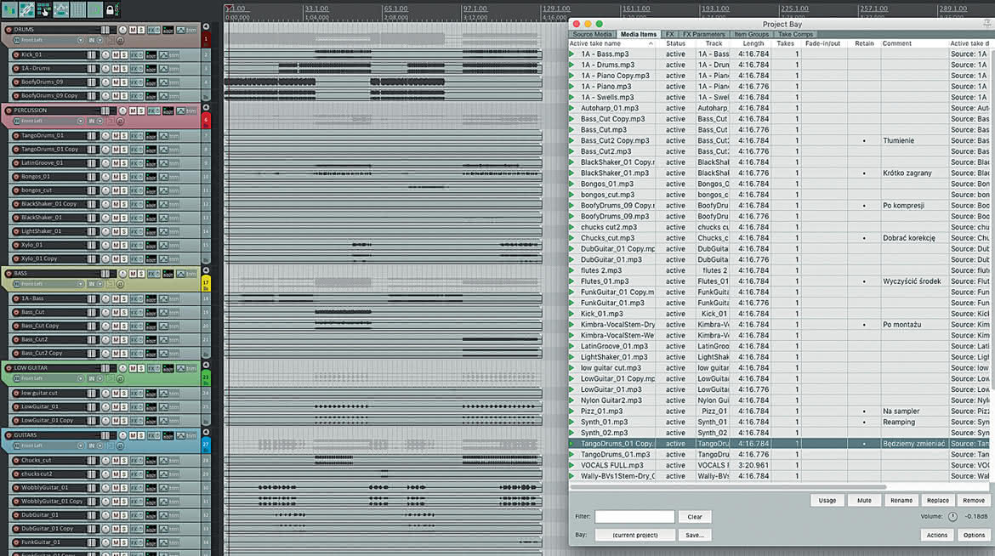Screen dimensions: 995x556
Task: Open the routing button on the Kick_01 track
Action: coord(151,55)
